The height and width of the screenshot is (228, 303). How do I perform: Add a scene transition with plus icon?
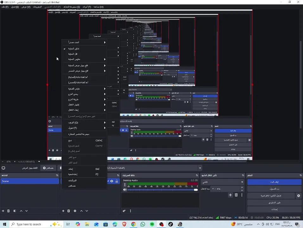(230, 195)
